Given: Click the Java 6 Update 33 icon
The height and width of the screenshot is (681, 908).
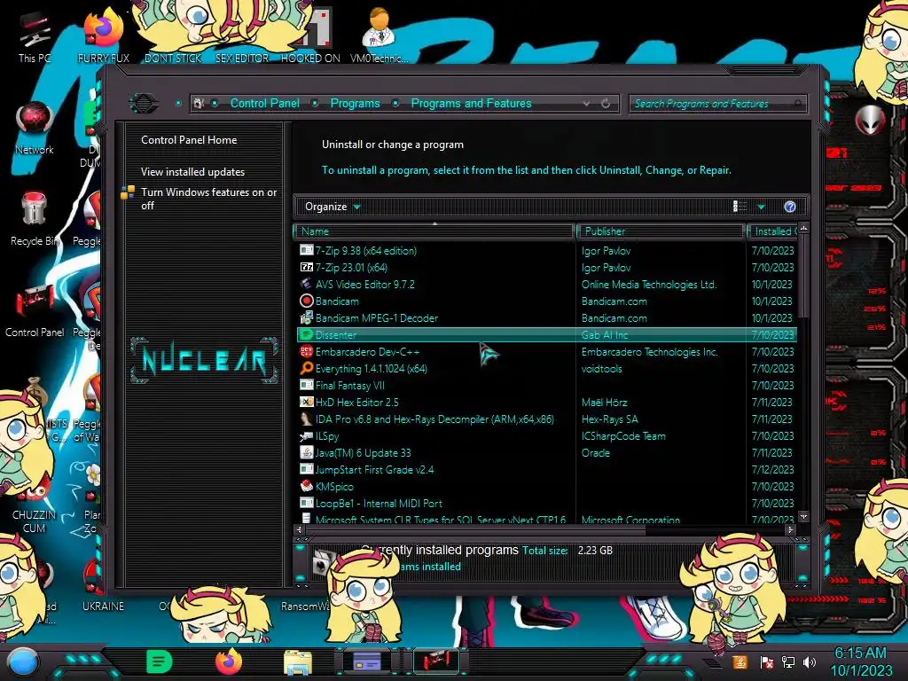Looking at the screenshot, I should pyautogui.click(x=306, y=453).
